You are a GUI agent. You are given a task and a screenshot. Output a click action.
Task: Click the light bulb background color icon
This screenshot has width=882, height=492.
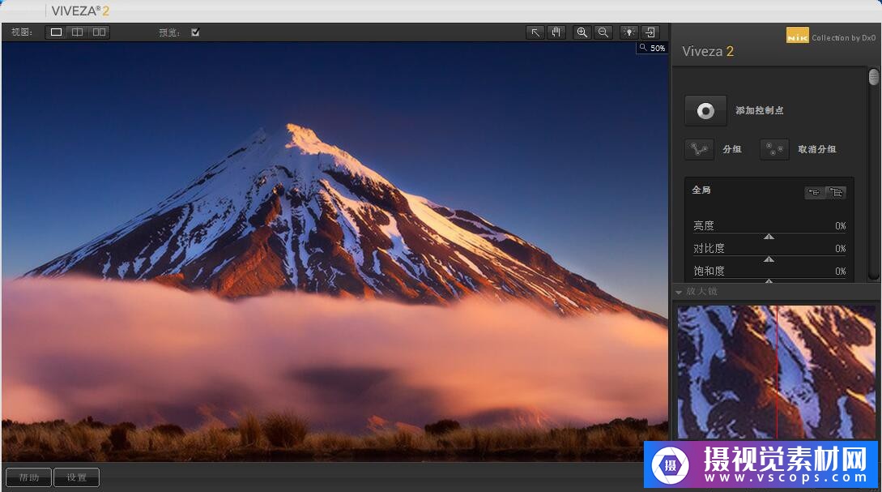click(x=628, y=32)
